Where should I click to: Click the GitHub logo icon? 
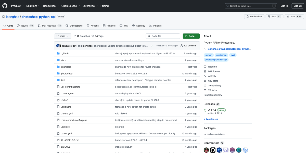pos(5,6)
